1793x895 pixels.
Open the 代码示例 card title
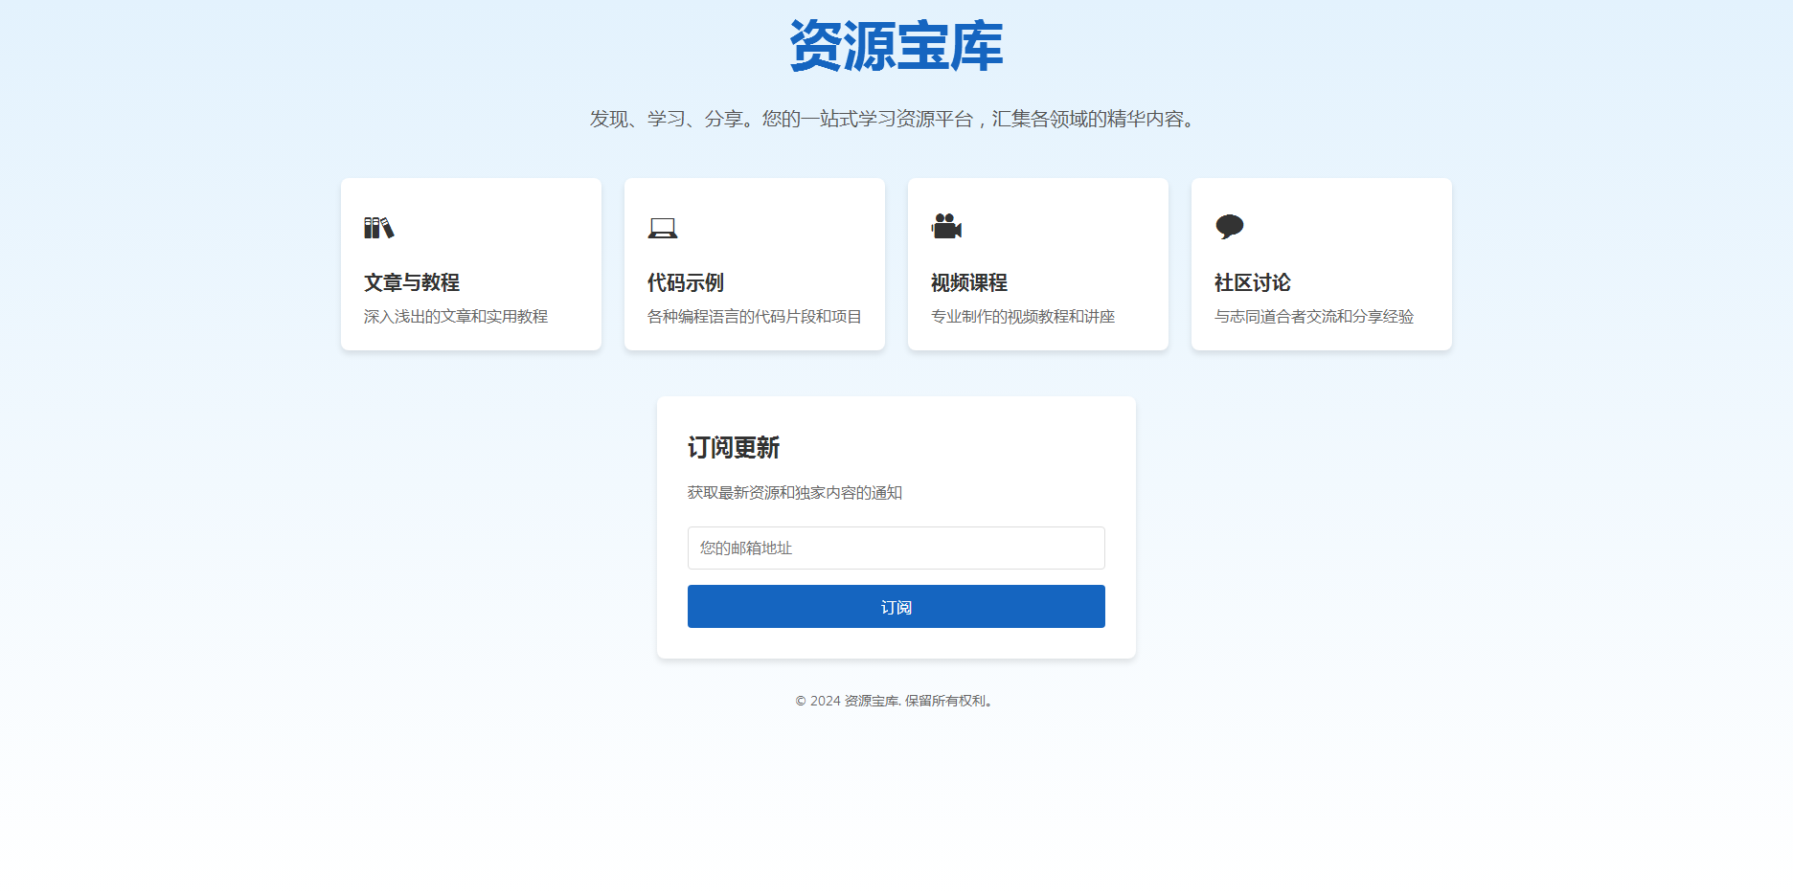tap(686, 282)
